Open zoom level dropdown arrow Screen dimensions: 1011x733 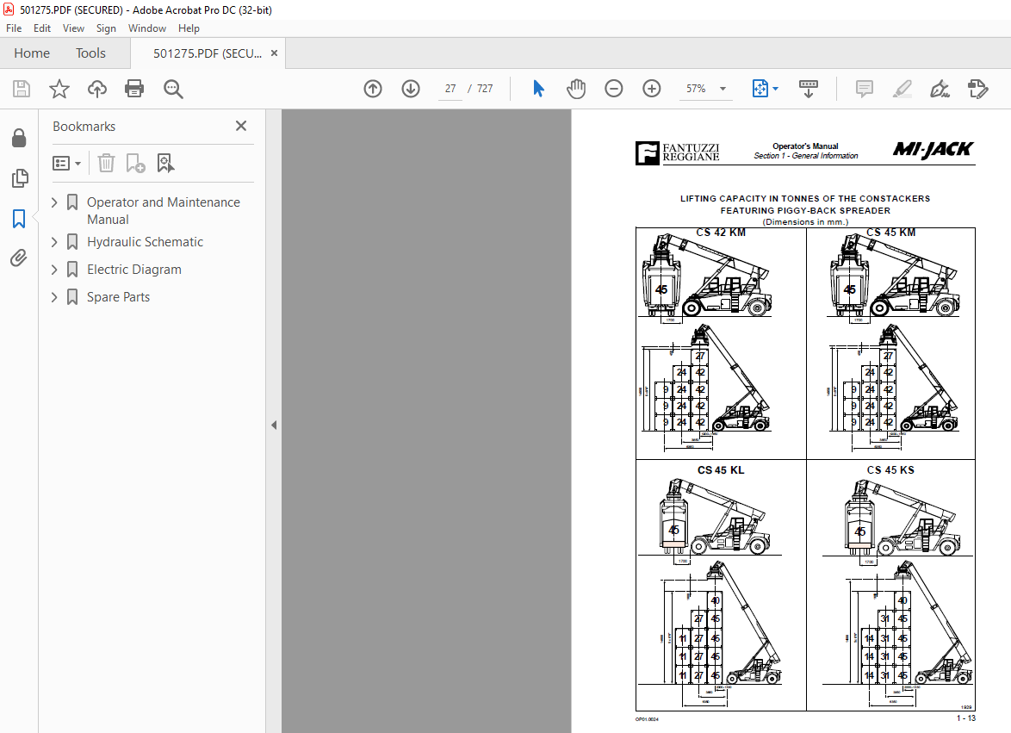(723, 89)
